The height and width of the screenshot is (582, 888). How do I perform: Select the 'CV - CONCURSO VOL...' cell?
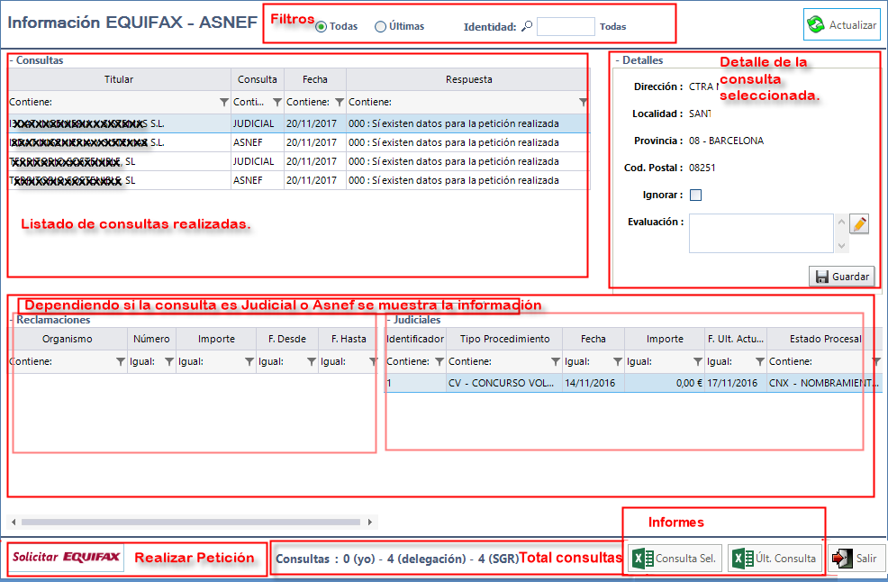coord(504,383)
